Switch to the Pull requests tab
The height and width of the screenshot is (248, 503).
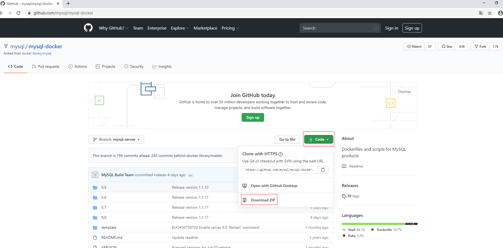tap(46, 66)
